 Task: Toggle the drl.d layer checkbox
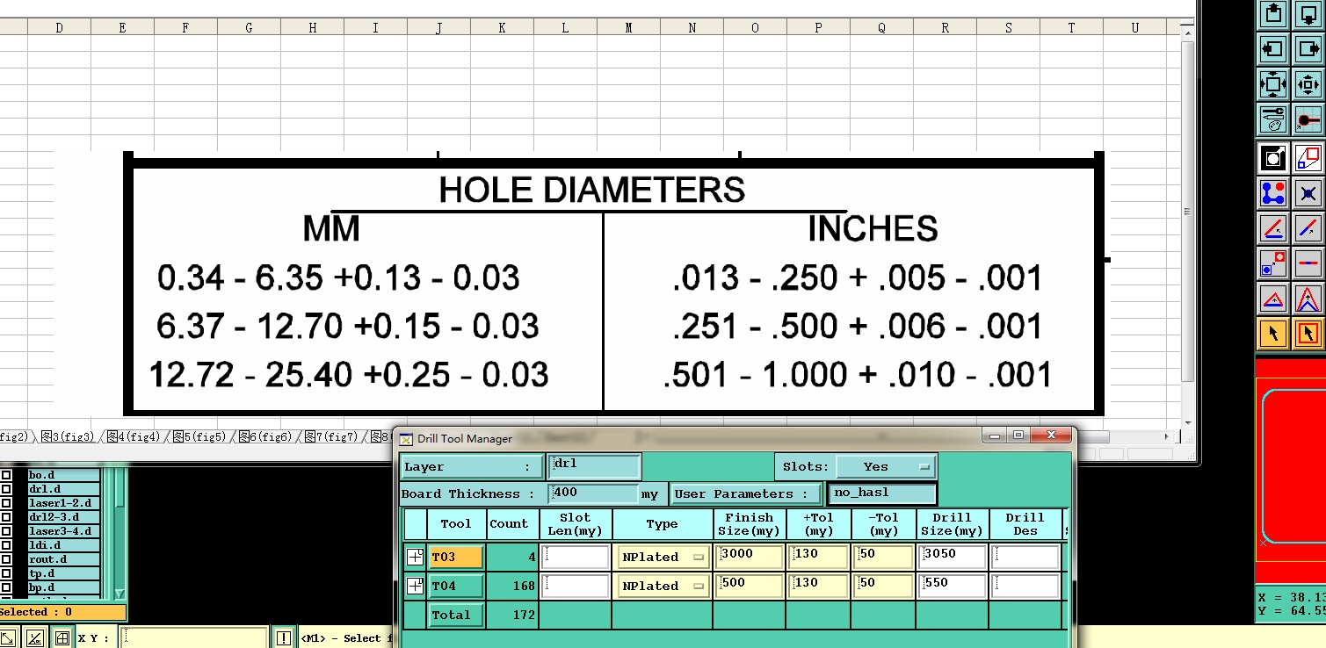[6, 489]
